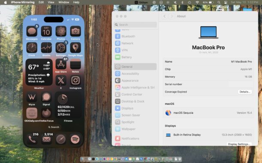
Task: Open Battery settings in sidebar
Action: (x=135, y=57)
